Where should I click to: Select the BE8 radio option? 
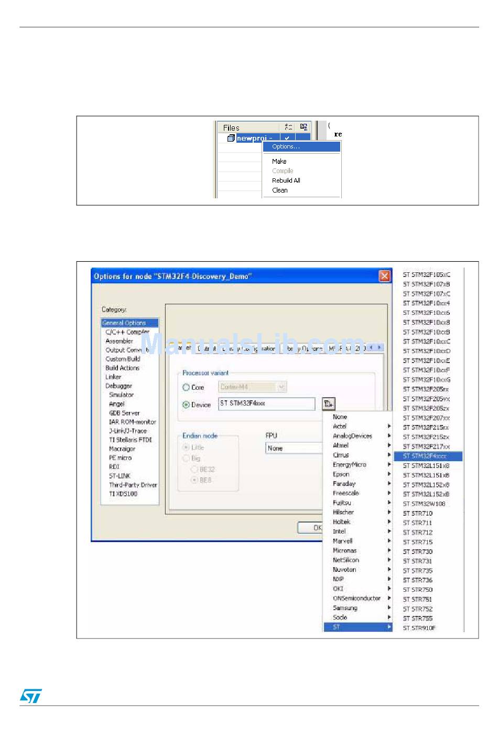(194, 480)
